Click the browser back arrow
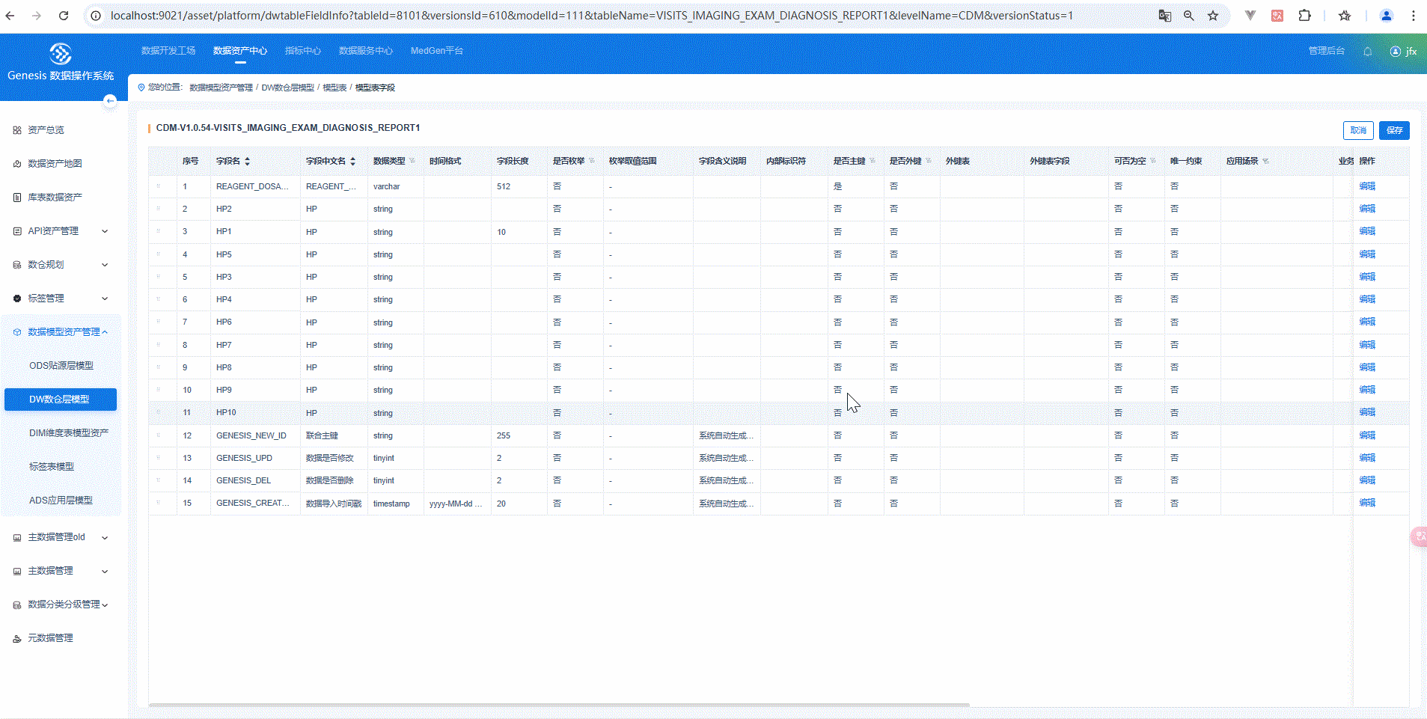 click(x=10, y=16)
